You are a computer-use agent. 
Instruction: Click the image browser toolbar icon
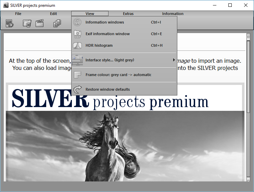(x=27, y=24)
